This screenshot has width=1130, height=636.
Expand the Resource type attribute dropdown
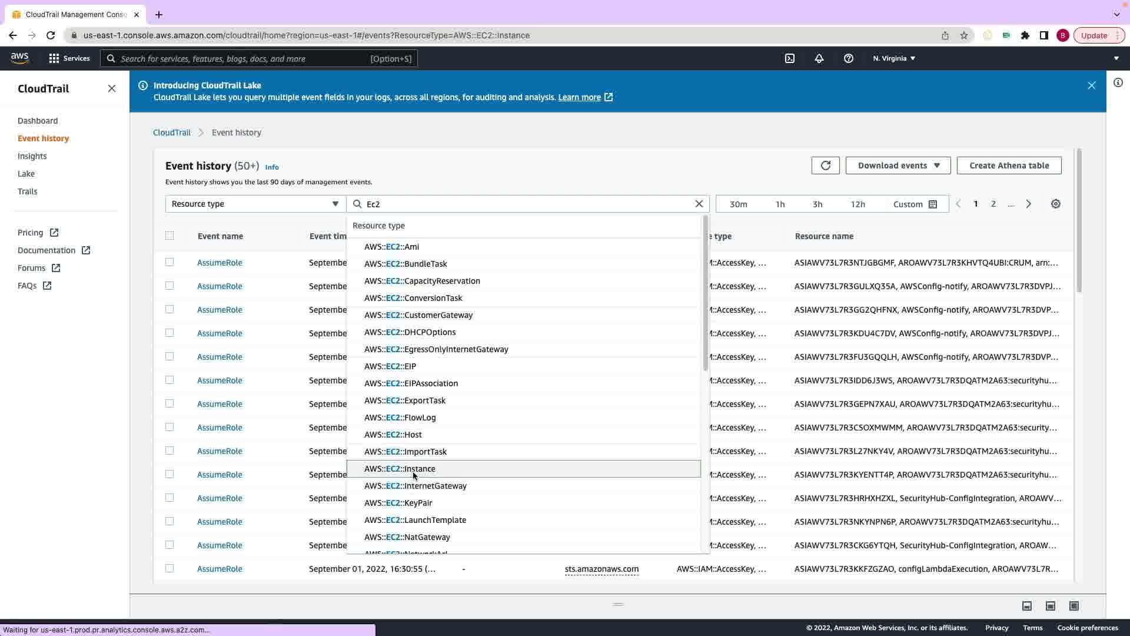pyautogui.click(x=255, y=204)
